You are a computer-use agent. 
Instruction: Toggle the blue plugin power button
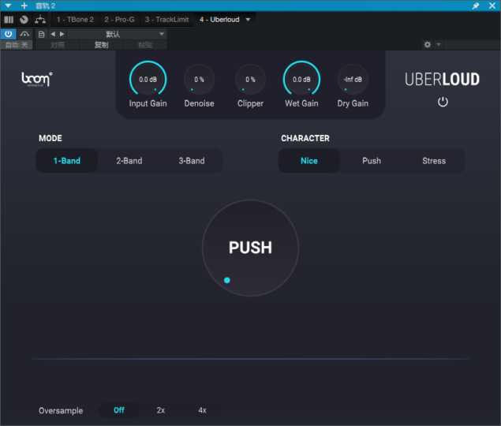click(x=8, y=34)
